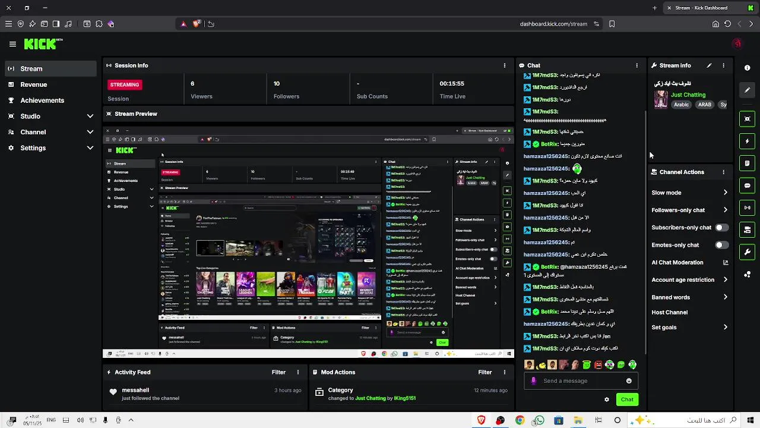
Task: Go to Stream in sidebar
Action: (50, 68)
